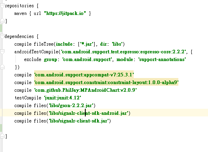Collapse the repositories block fold marker

click(x=2, y=6)
